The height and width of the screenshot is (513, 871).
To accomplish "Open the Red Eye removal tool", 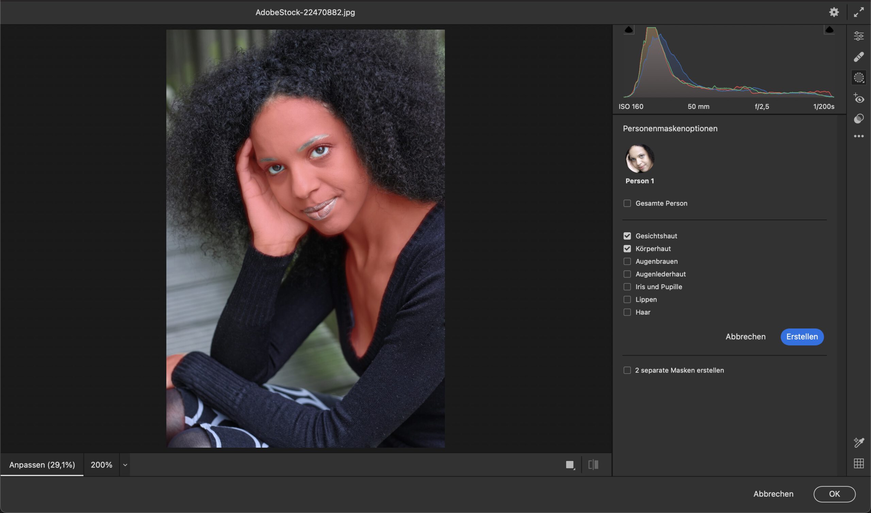I will click(858, 99).
